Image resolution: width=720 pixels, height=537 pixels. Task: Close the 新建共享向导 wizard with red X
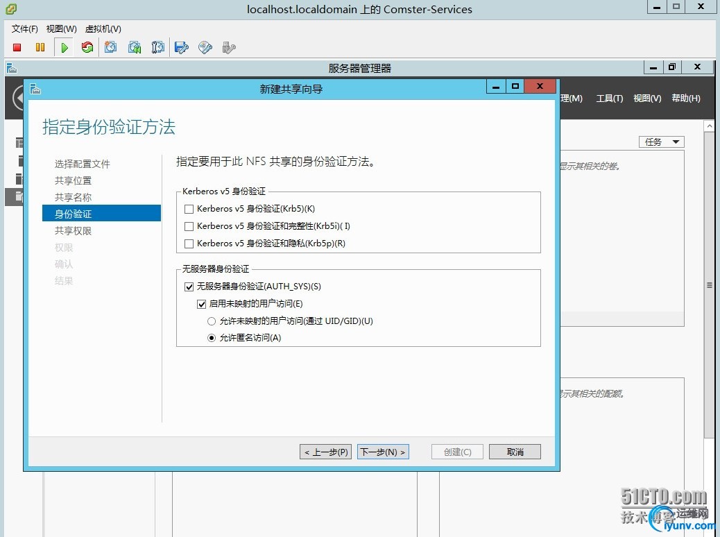[540, 86]
